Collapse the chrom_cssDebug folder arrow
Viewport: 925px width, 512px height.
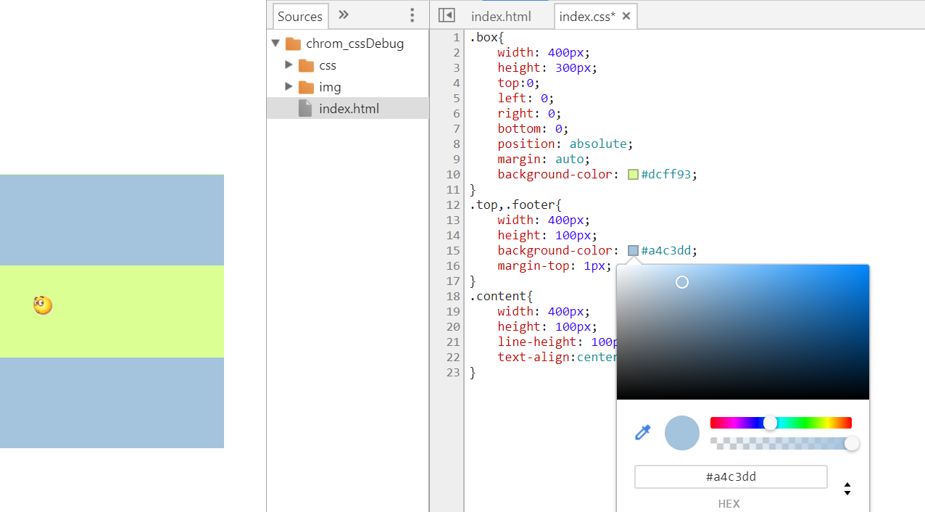coord(275,43)
